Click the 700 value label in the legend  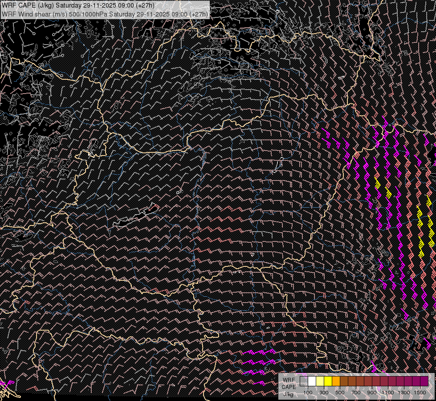click(x=356, y=393)
